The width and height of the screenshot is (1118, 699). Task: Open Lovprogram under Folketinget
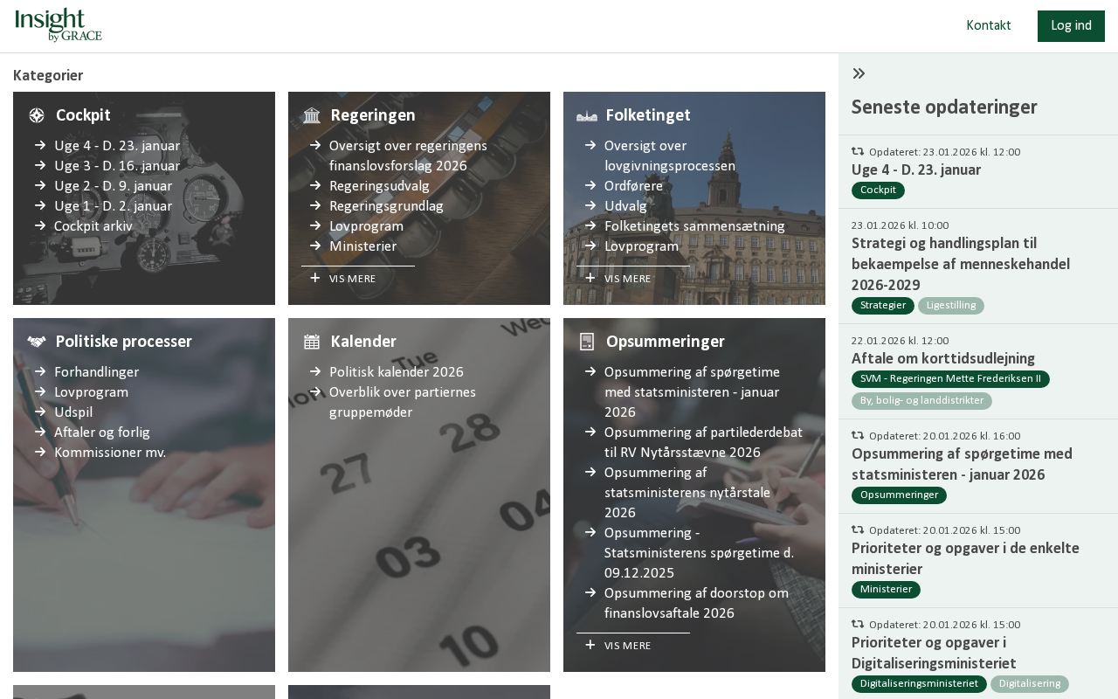641,246
